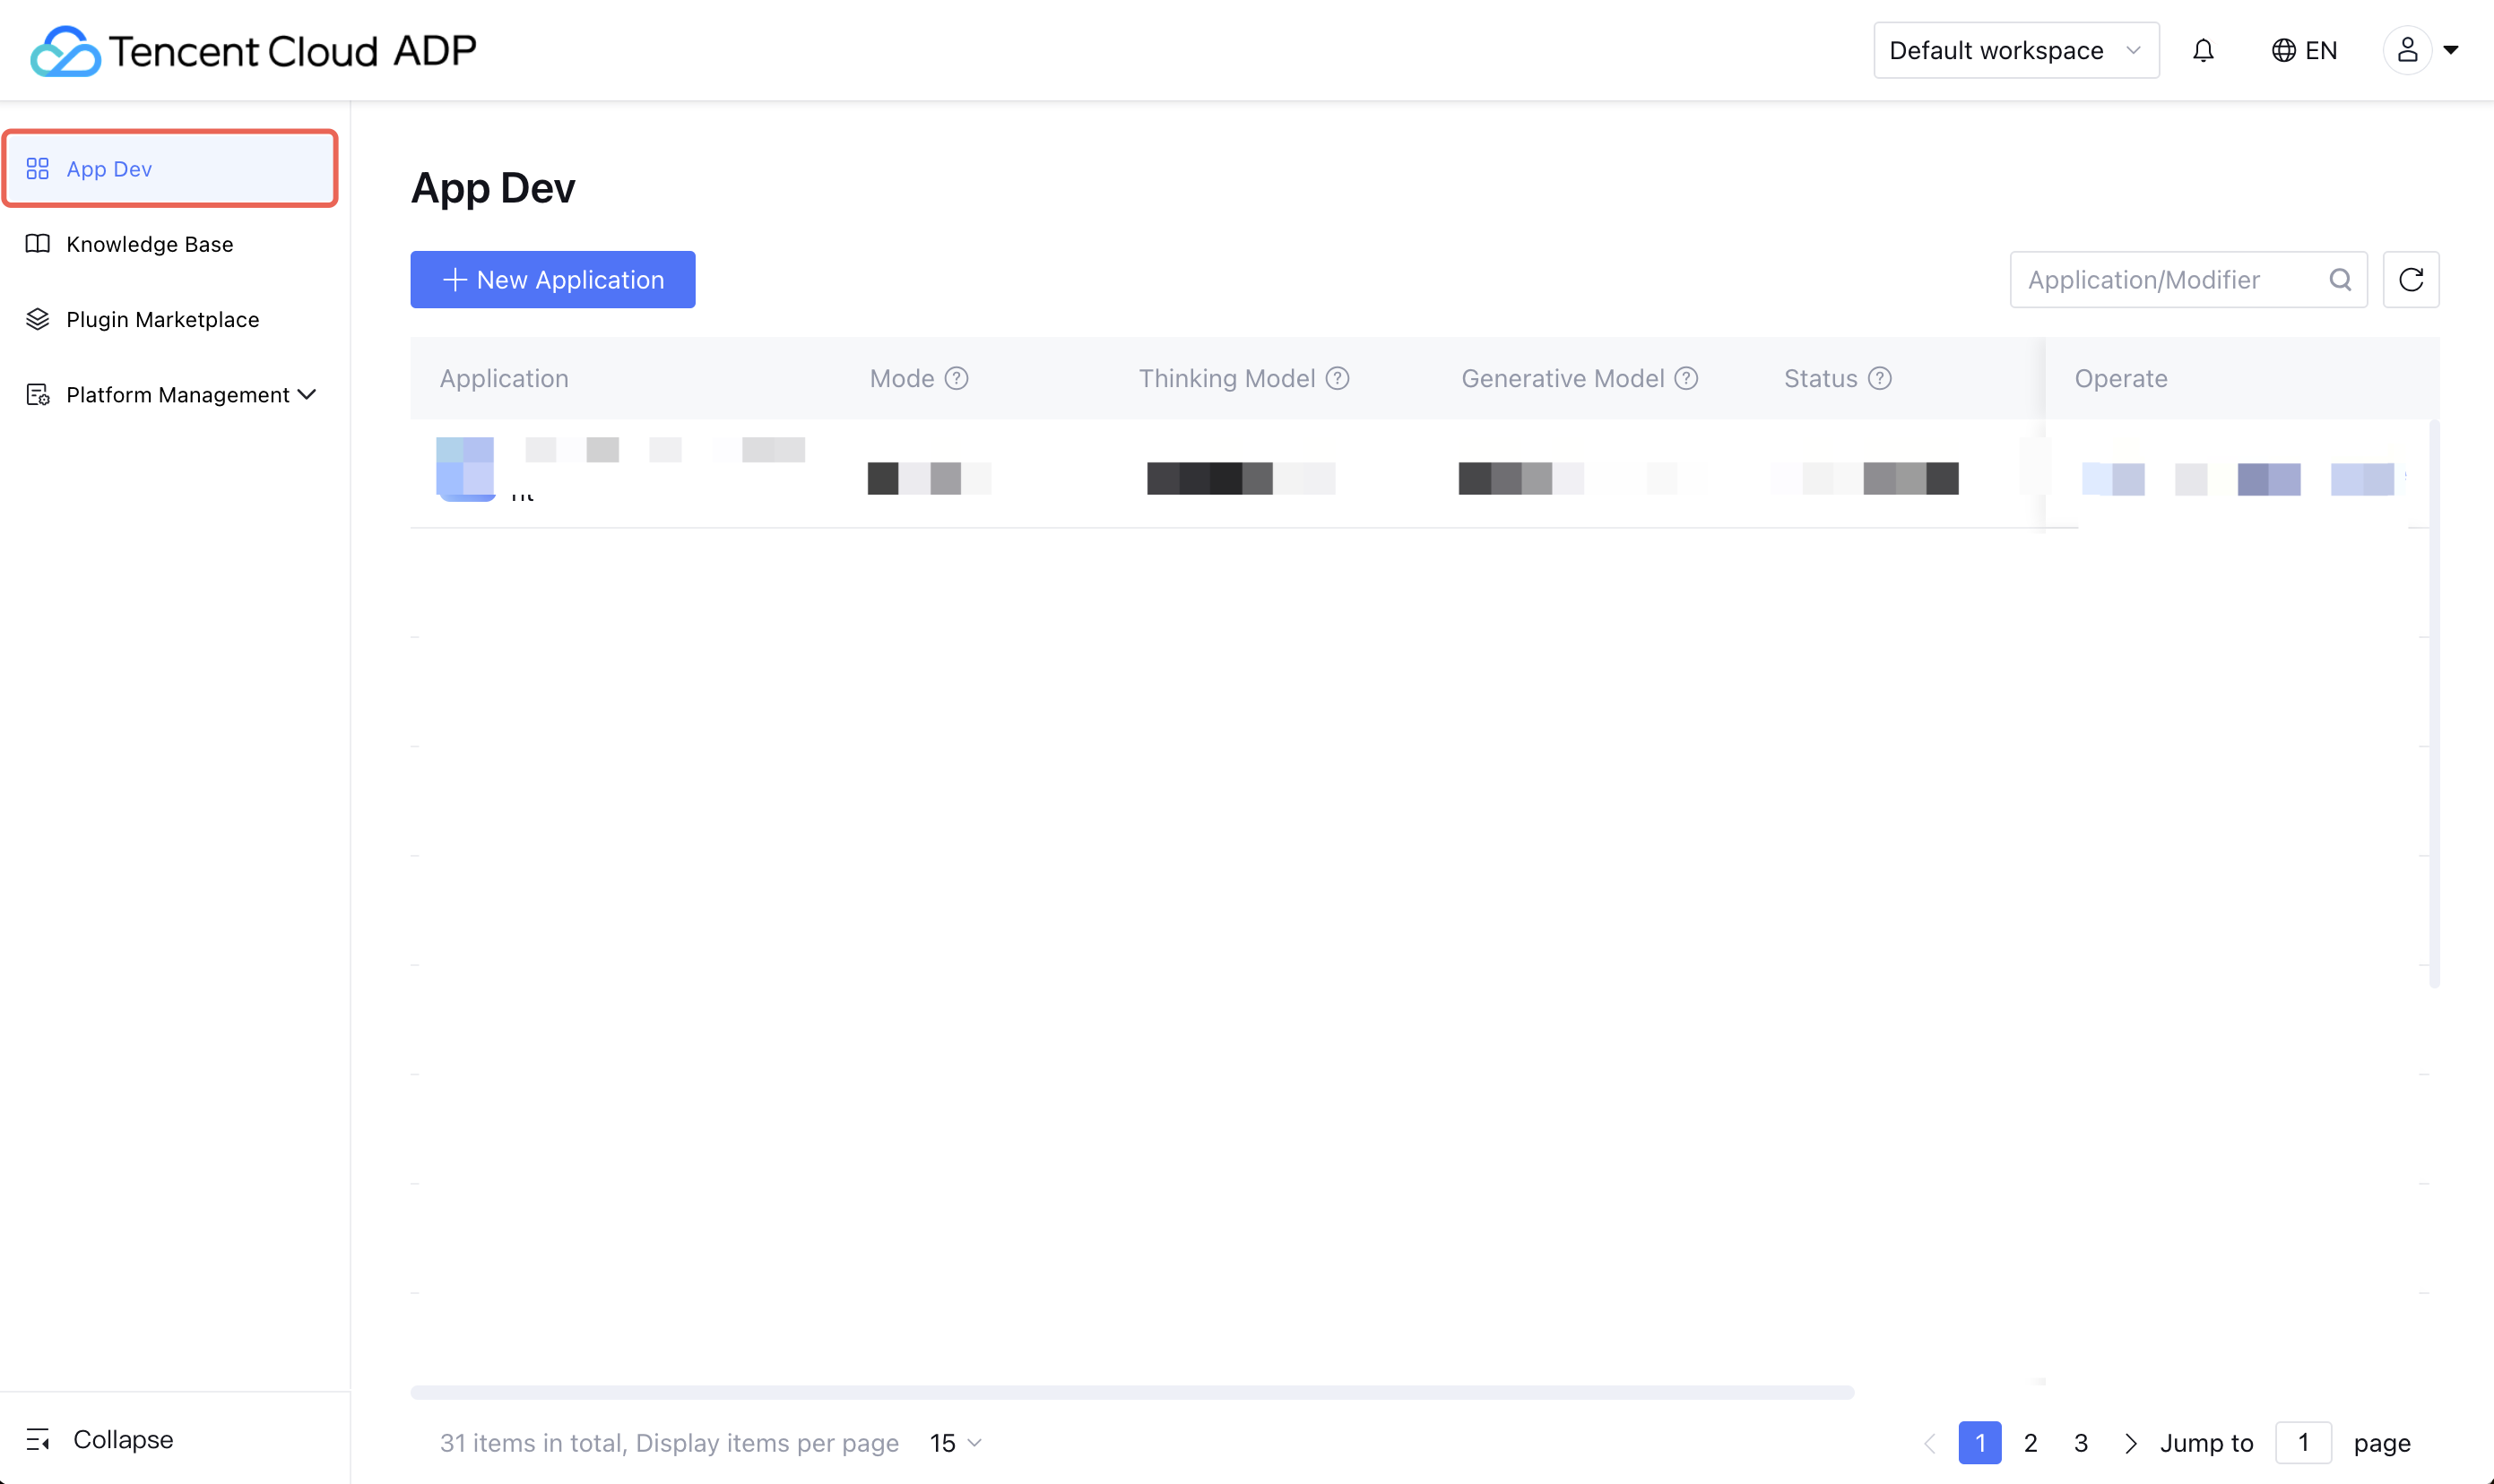This screenshot has width=2494, height=1484.
Task: Click the notification bell icon
Action: click(2203, 50)
